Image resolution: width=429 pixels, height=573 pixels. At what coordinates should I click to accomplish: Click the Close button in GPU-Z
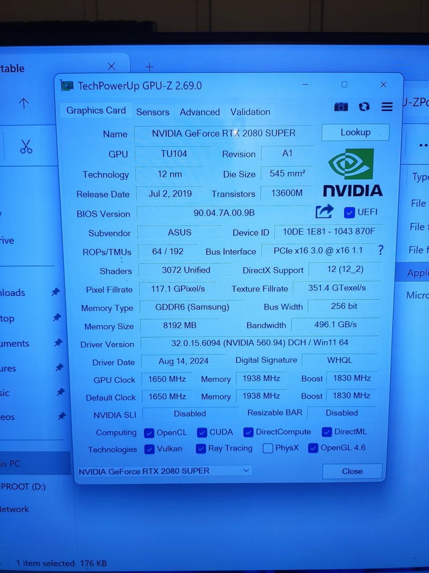tap(352, 471)
